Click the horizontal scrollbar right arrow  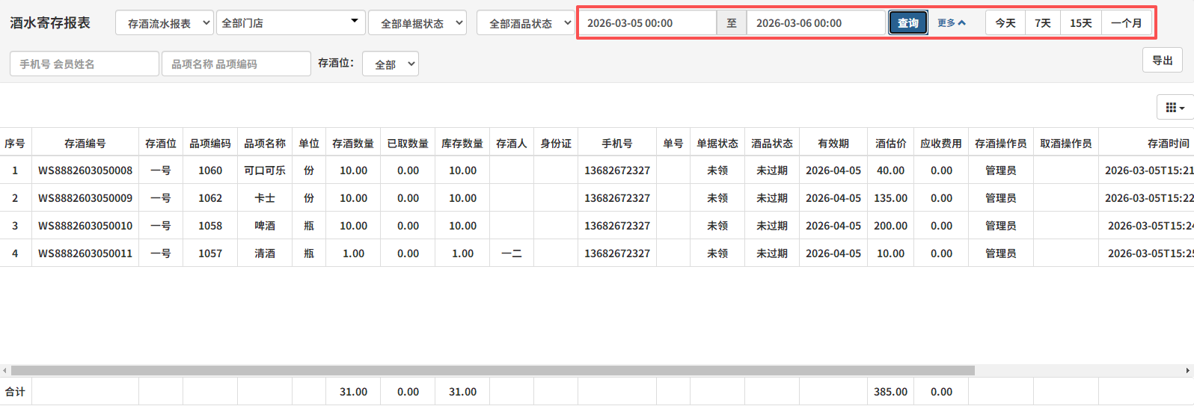[1188, 370]
